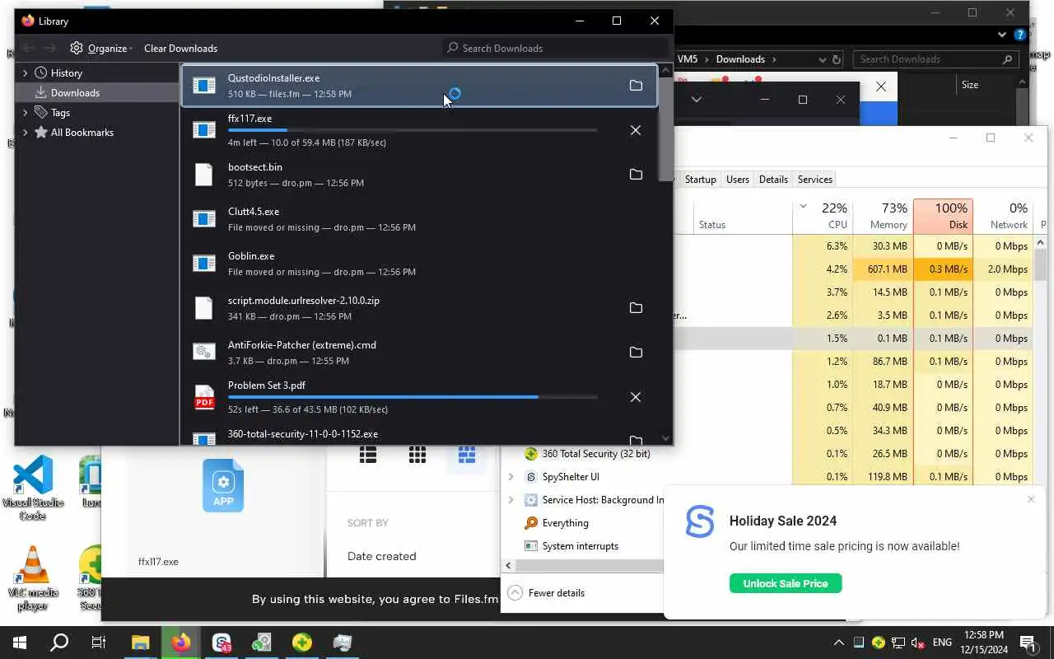Show hidden system tray icons

click(838, 643)
